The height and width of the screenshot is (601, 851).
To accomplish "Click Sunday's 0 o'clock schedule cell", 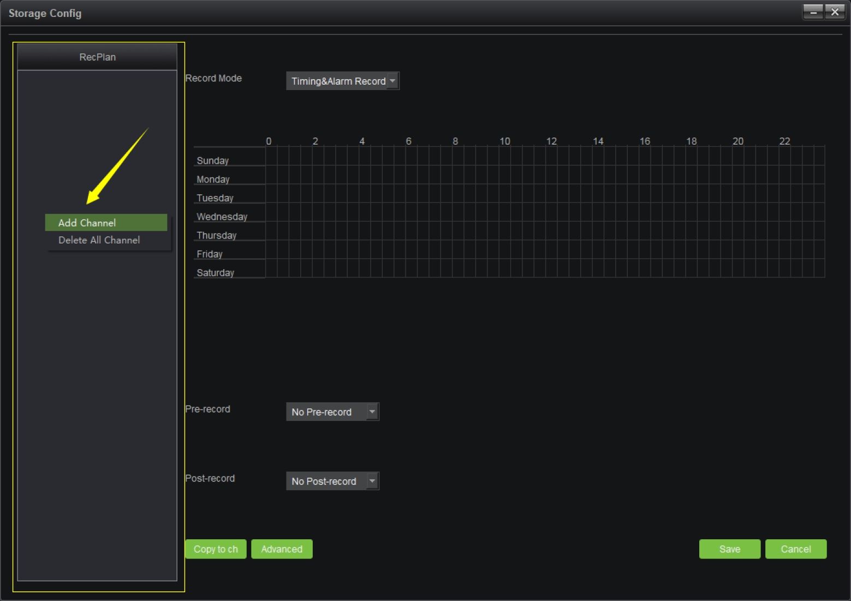I will point(271,156).
